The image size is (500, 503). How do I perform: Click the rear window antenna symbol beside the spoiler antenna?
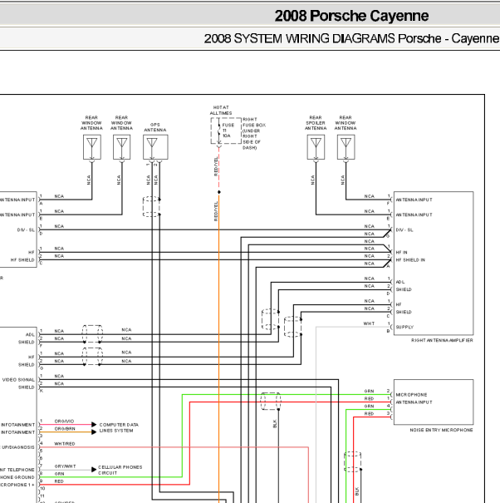click(x=346, y=147)
